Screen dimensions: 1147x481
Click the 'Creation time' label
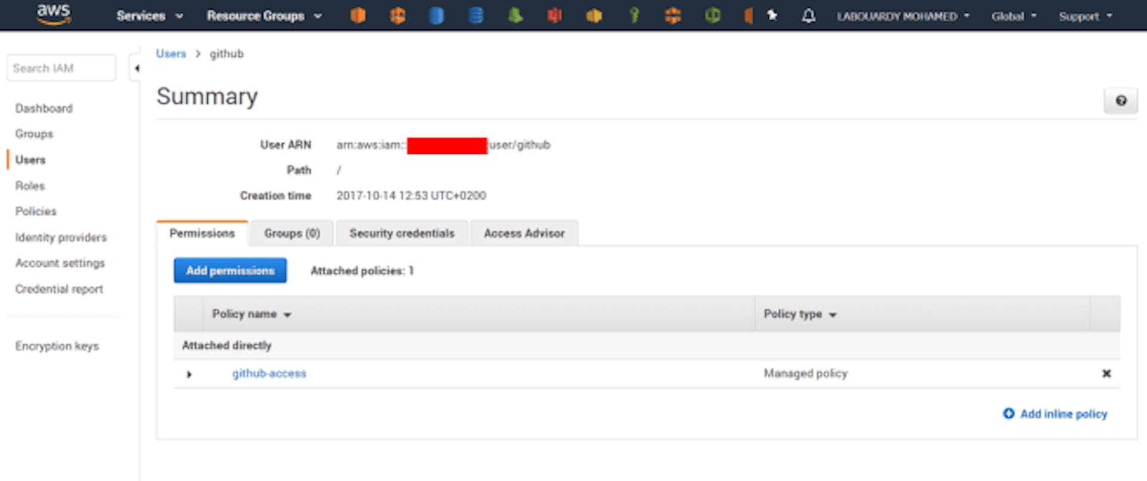click(x=275, y=196)
